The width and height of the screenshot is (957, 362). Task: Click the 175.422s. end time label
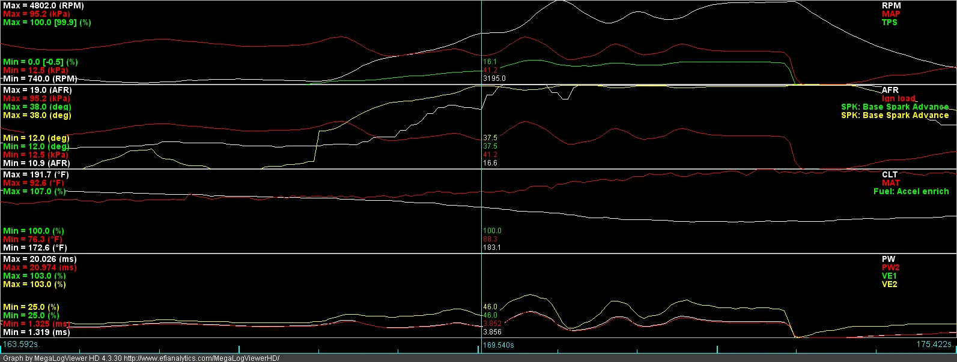point(935,345)
